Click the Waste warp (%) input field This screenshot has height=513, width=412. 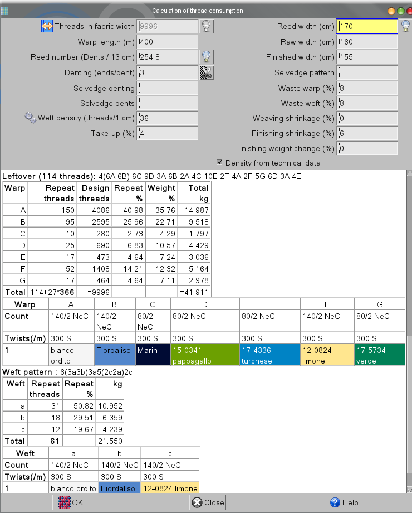[367, 88]
